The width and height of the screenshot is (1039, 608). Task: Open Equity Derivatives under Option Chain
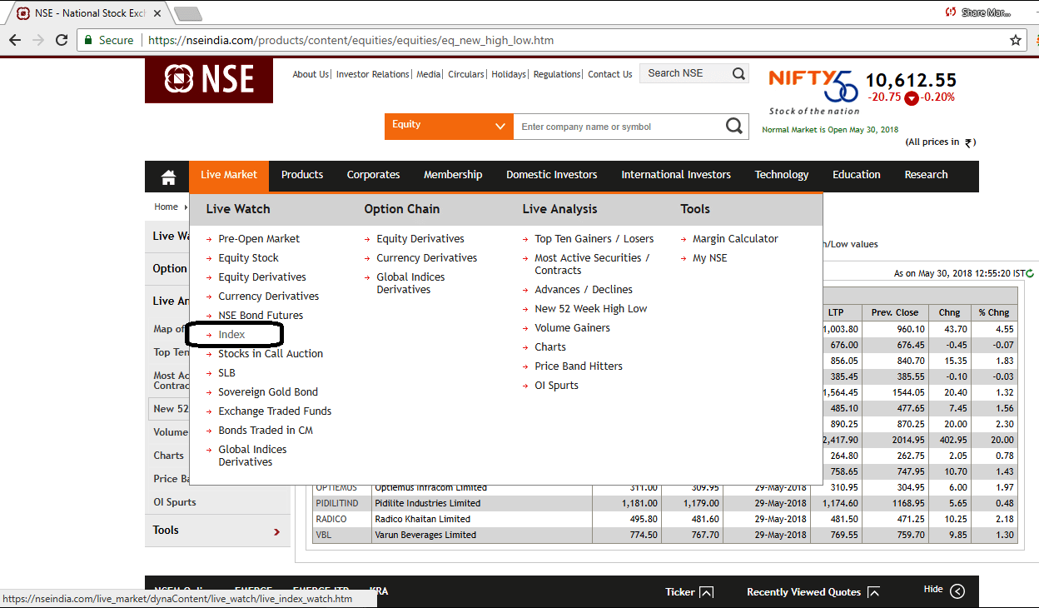[420, 239]
